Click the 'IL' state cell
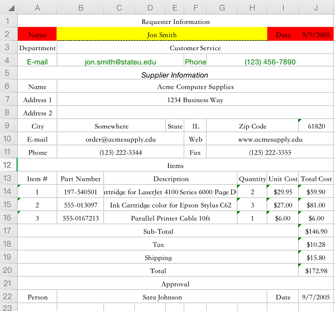The height and width of the screenshot is (311, 335). point(195,126)
